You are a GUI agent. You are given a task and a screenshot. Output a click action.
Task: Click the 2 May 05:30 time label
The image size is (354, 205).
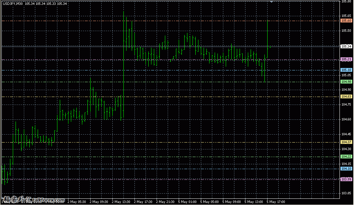point(77,202)
